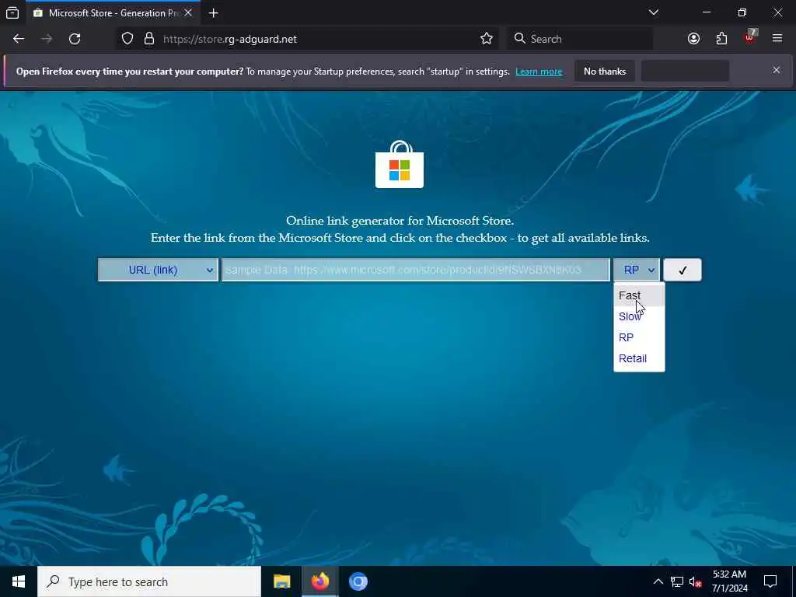Select the Slow ring option
Viewport: 796px width, 597px height.
[x=639, y=316]
